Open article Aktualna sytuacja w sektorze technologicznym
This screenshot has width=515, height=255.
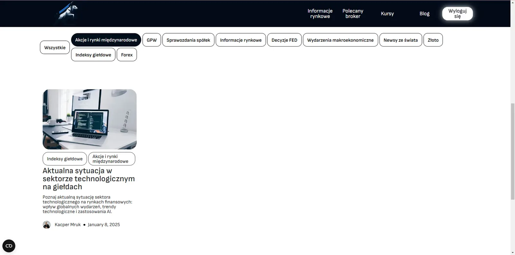(x=89, y=179)
